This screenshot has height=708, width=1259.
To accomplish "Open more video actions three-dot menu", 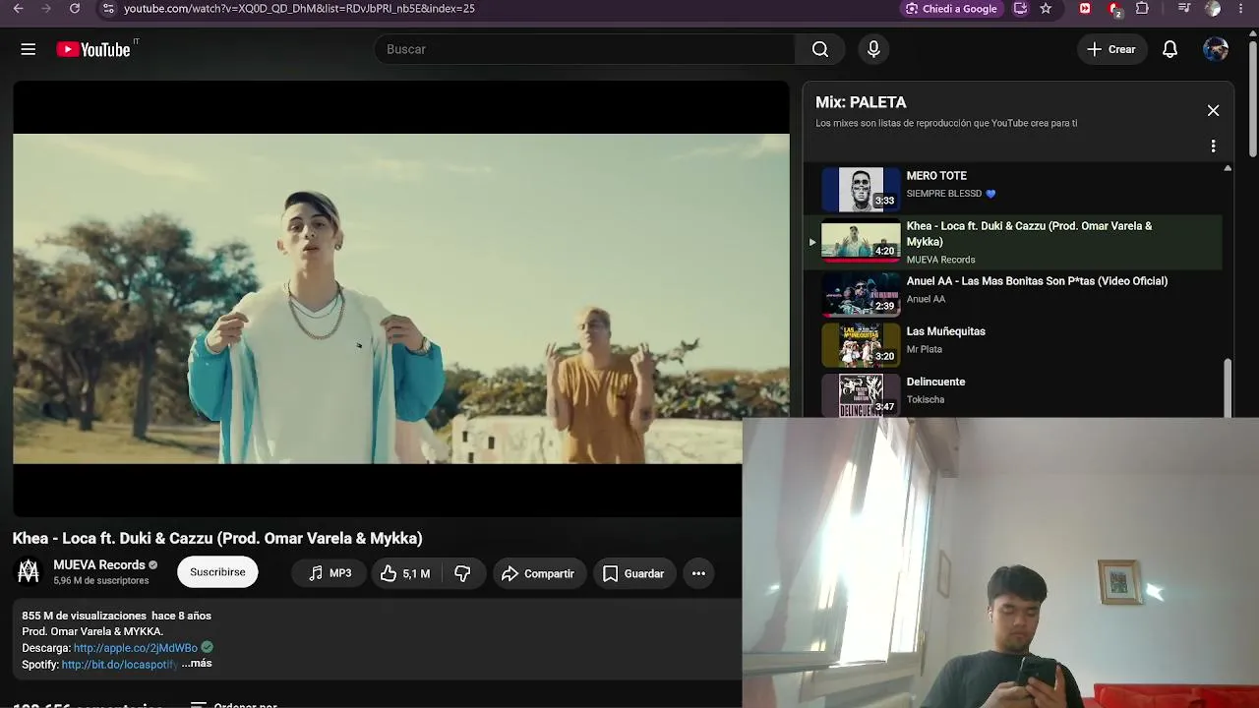I will (698, 573).
